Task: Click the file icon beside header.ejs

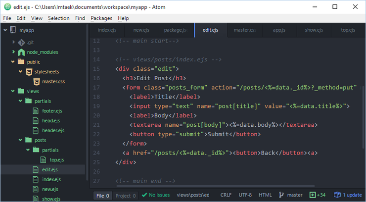Action: point(36,130)
